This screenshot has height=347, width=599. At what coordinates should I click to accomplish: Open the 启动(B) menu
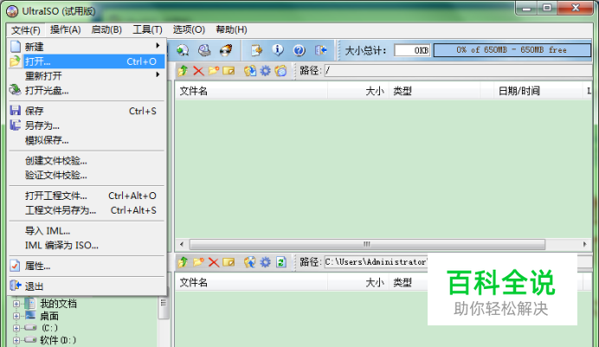pos(106,29)
